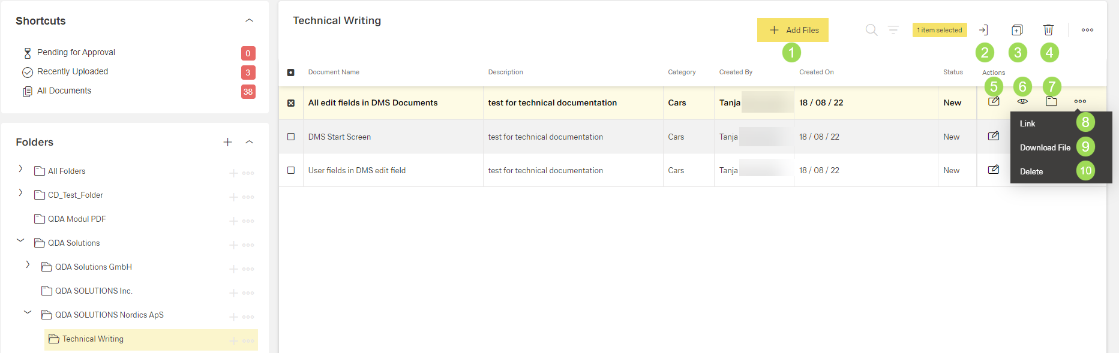Collapse the Shortcuts panel
The height and width of the screenshot is (353, 1119).
click(x=250, y=21)
